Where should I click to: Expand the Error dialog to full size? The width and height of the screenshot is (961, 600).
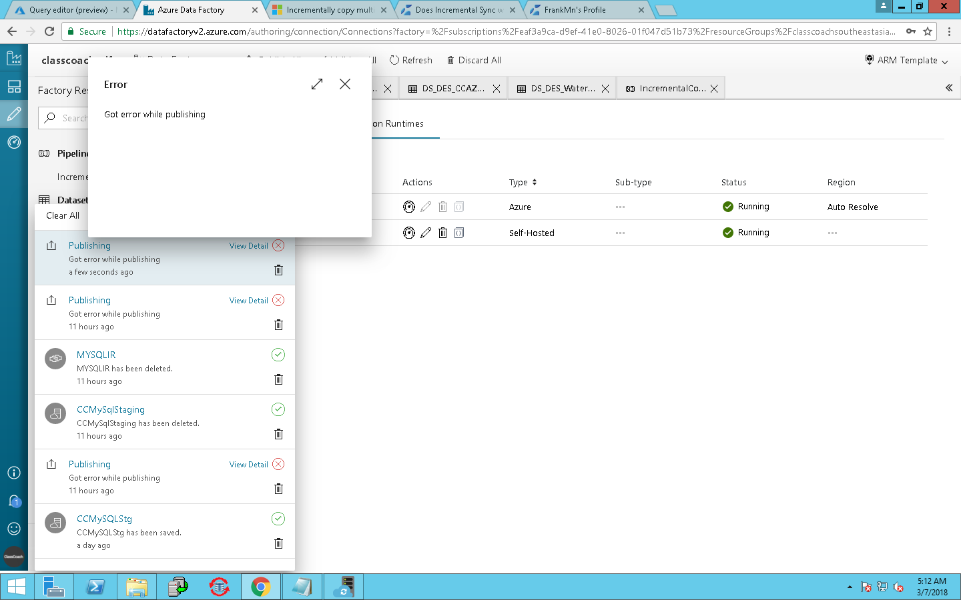[x=317, y=84]
